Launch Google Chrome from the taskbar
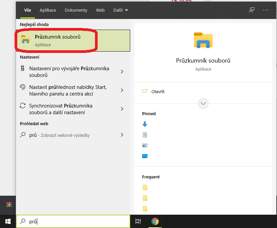This screenshot has width=277, height=228. [155, 221]
